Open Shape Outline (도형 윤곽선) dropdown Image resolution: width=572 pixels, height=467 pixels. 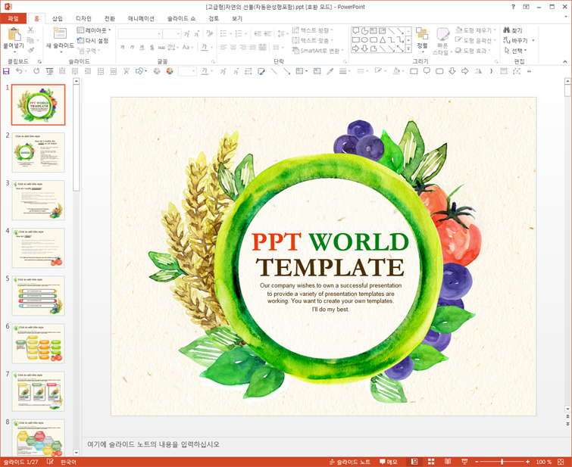(x=475, y=40)
